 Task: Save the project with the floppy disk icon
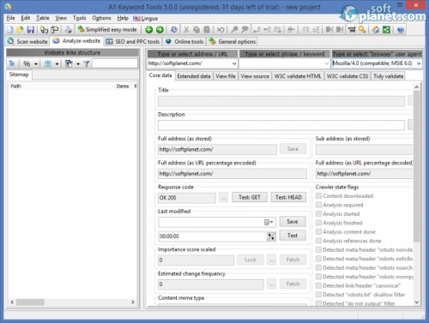pyautogui.click(x=31, y=30)
